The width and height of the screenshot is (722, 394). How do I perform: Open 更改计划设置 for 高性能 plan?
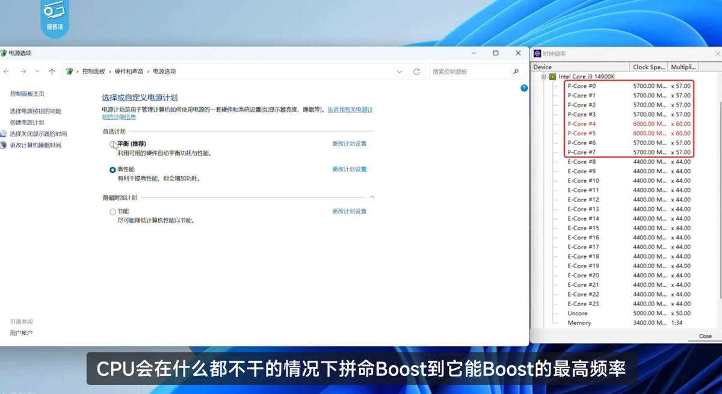coord(349,170)
